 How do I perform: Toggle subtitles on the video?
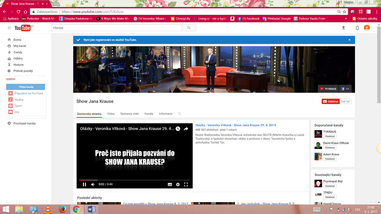pyautogui.click(x=170, y=184)
